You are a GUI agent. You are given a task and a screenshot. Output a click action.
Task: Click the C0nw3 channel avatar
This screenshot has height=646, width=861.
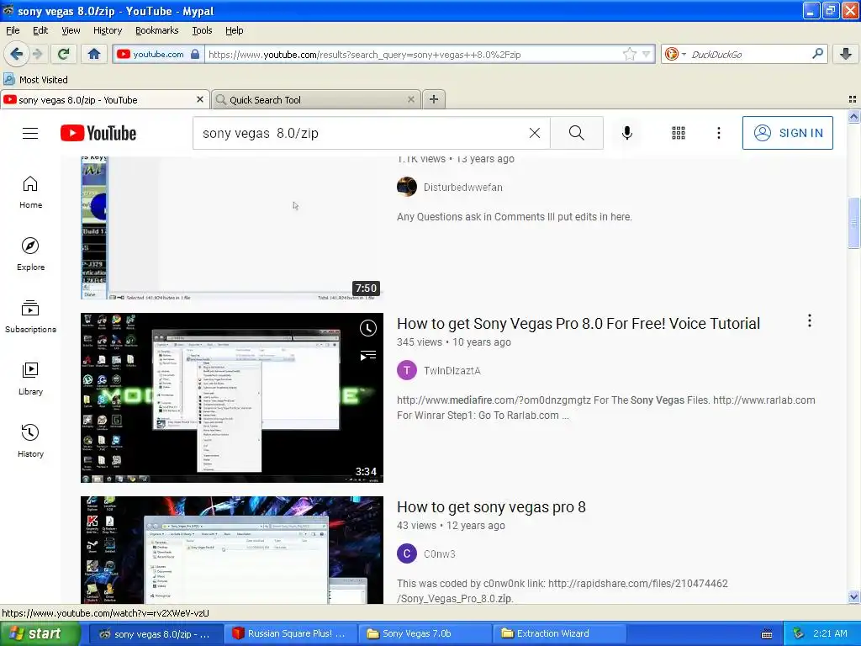[407, 553]
